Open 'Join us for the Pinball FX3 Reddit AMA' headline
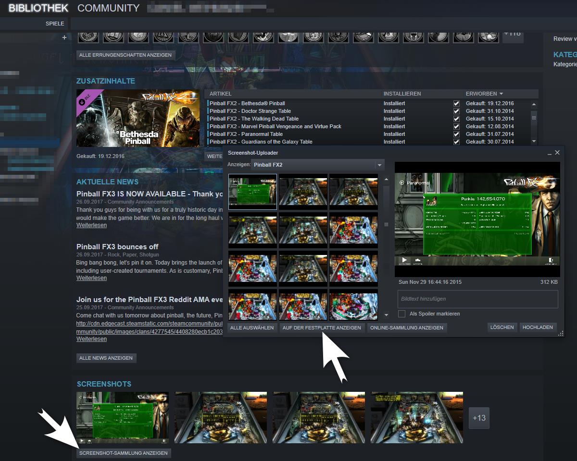577x461 pixels. [150, 300]
